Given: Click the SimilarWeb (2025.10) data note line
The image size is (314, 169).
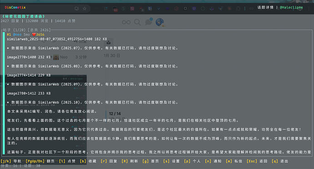Looking at the screenshot, I should tap(92, 102).
